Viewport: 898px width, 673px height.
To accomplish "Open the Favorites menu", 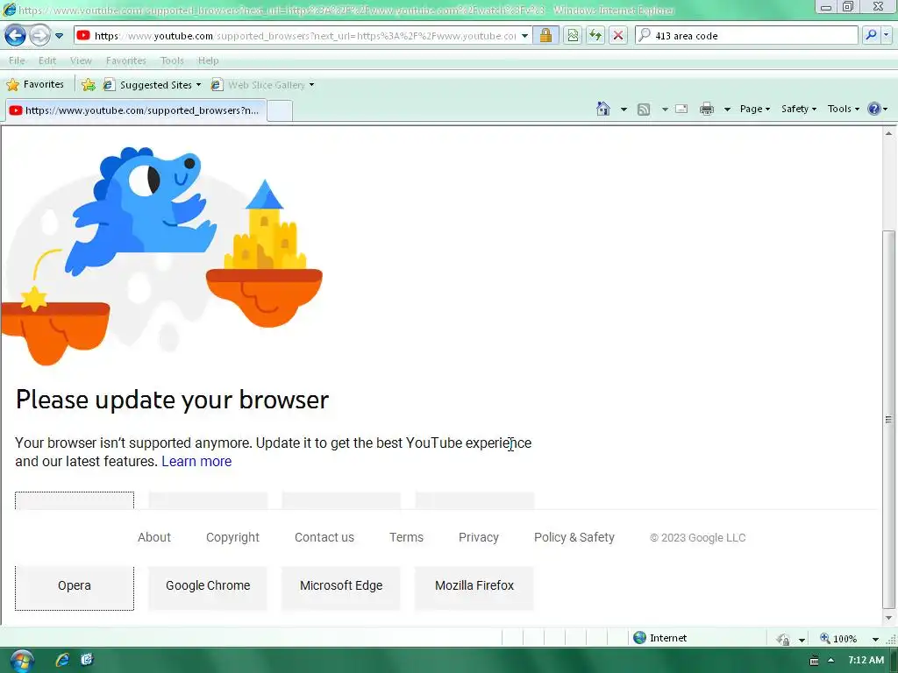I will click(125, 60).
